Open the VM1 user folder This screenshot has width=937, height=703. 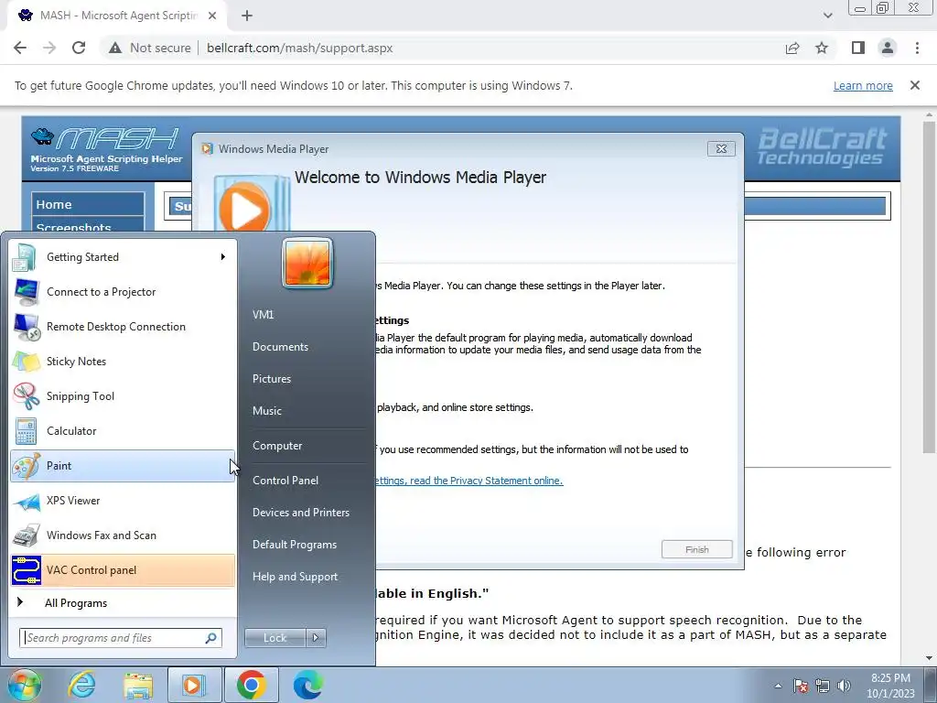coord(263,315)
